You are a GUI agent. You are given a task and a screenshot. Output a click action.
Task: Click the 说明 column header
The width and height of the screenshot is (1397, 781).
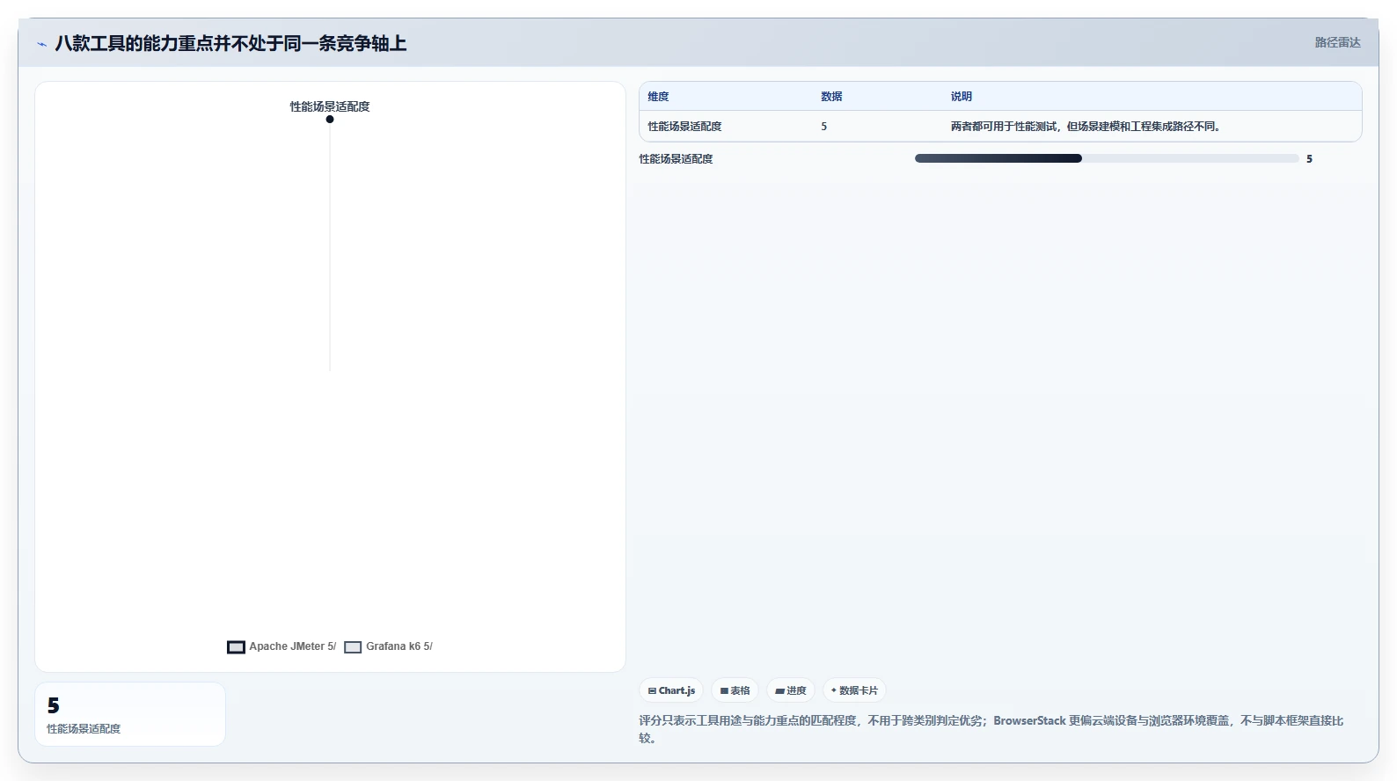[962, 97]
